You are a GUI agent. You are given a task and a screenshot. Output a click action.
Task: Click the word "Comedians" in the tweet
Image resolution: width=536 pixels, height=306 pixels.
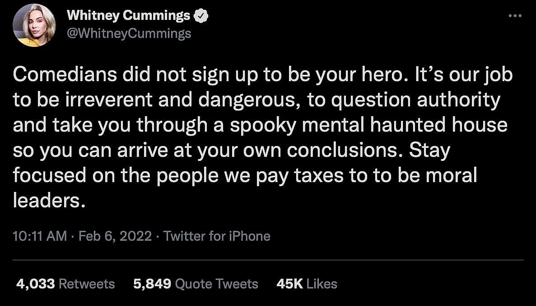(58, 75)
